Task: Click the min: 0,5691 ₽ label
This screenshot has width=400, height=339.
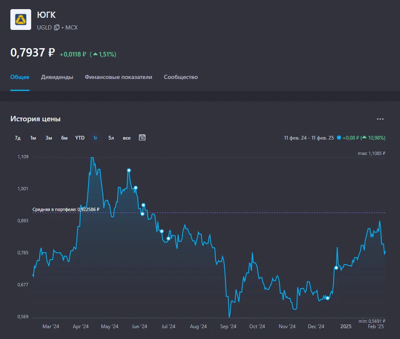Action: [x=372, y=321]
